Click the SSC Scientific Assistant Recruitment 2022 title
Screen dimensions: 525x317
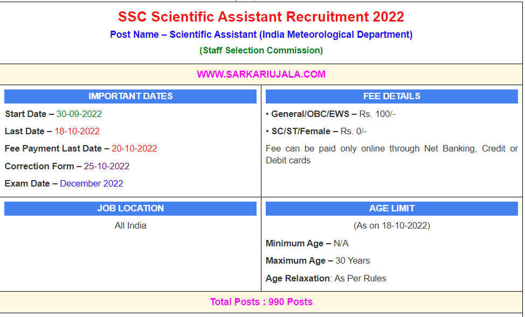coord(261,17)
